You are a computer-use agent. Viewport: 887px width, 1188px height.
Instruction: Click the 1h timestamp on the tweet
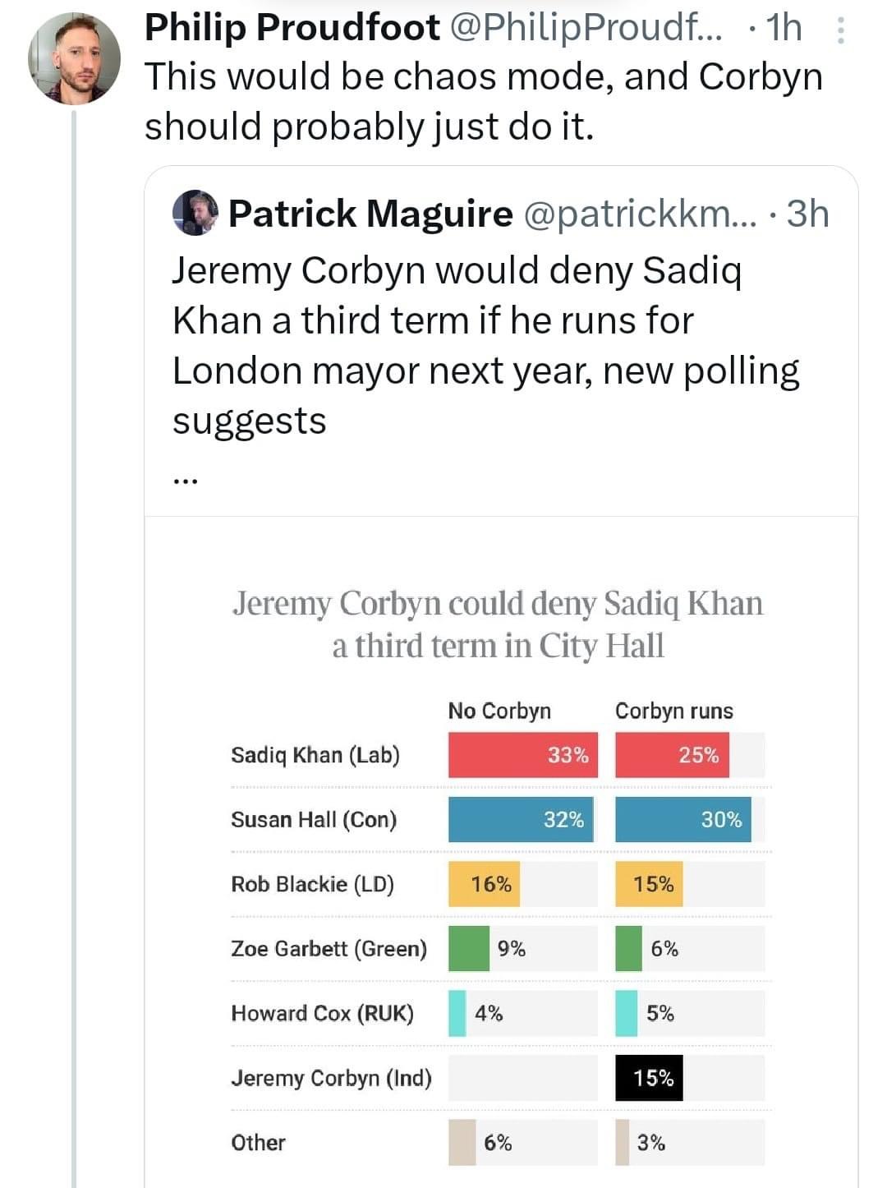[x=784, y=28]
